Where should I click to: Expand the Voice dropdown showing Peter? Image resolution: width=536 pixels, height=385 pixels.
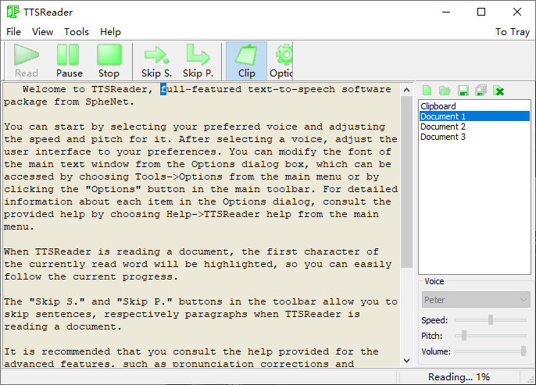(476, 299)
